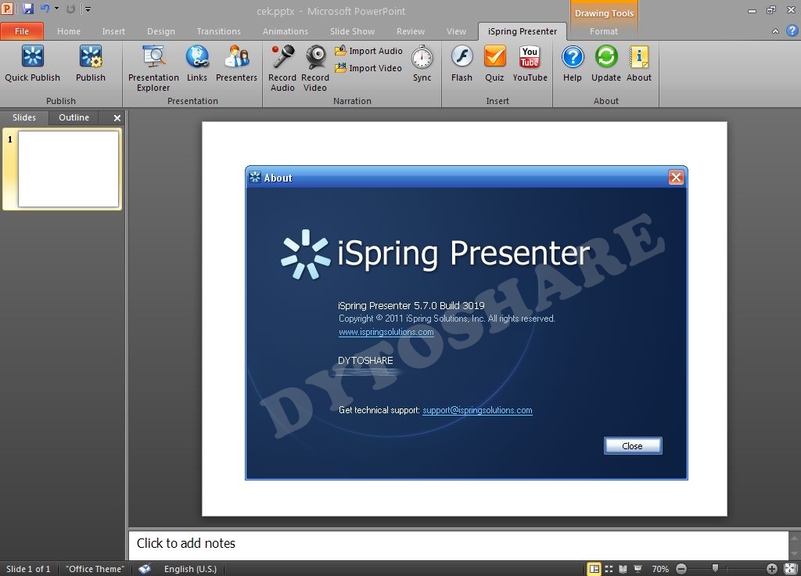This screenshot has height=576, width=801.
Task: Minimize the ribbon with the caret
Action: coord(775,31)
